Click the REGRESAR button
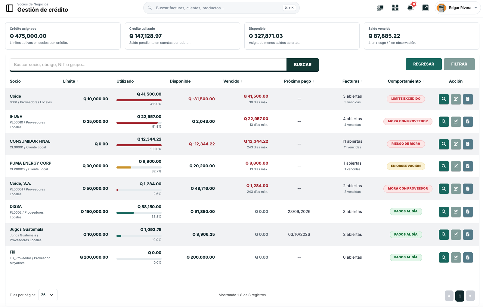 (424, 64)
